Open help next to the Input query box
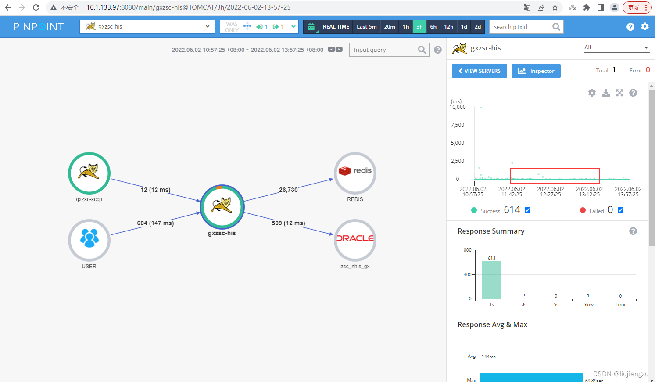The height and width of the screenshot is (382, 655). (438, 50)
